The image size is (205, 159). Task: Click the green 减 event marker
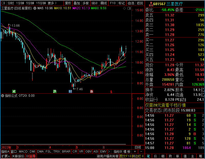tap(14, 91)
